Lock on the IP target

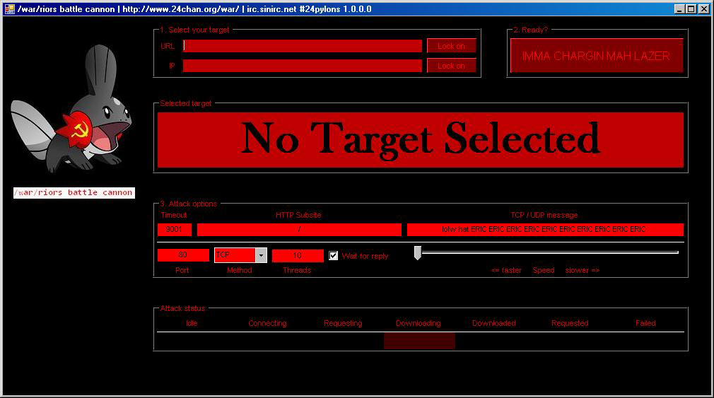tap(451, 66)
